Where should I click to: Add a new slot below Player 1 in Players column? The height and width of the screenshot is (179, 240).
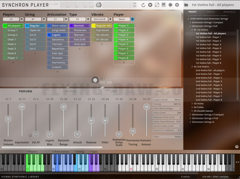(13, 63)
